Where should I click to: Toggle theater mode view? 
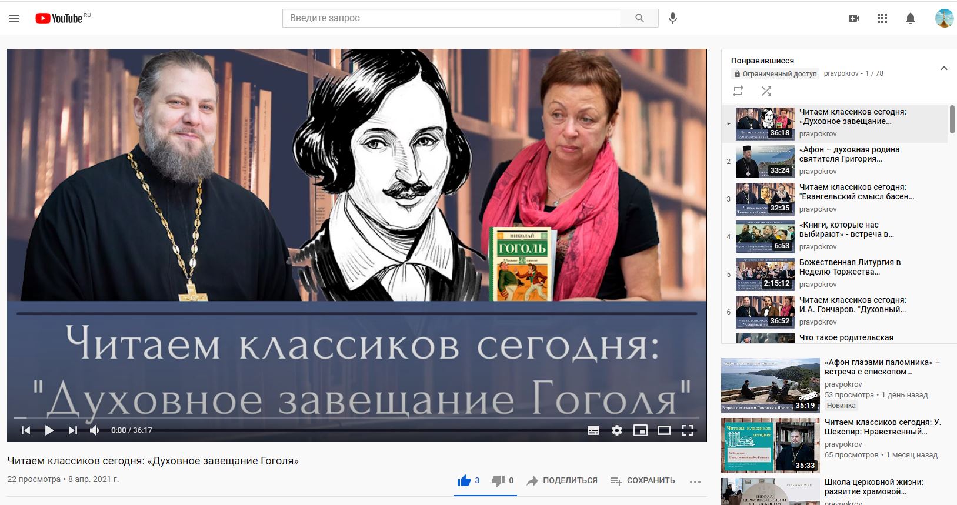click(664, 430)
